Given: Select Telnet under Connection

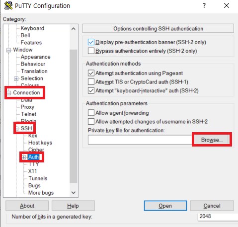Looking at the screenshot, I should (28, 114).
